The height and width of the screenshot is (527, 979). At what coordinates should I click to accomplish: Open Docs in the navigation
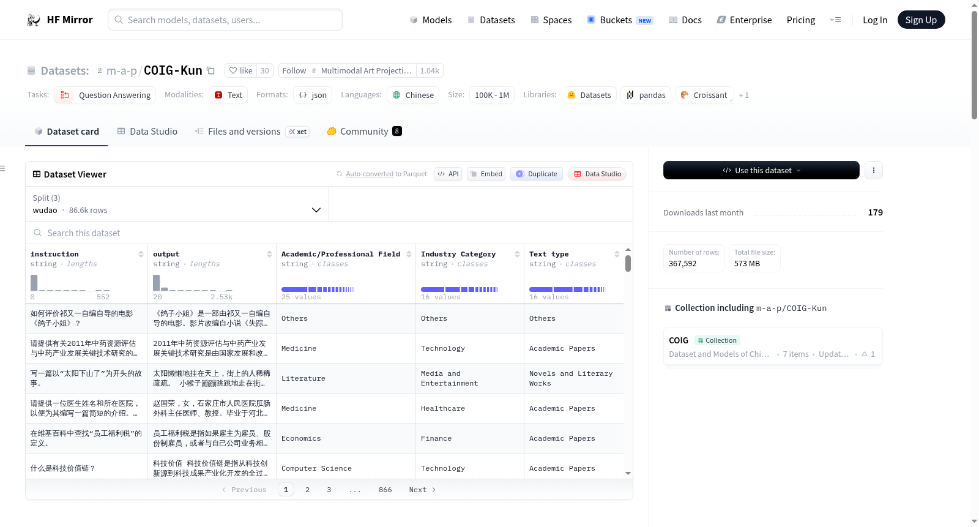(x=685, y=20)
